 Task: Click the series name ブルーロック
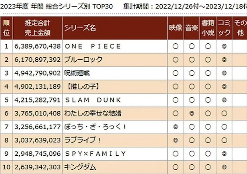tap(83, 60)
